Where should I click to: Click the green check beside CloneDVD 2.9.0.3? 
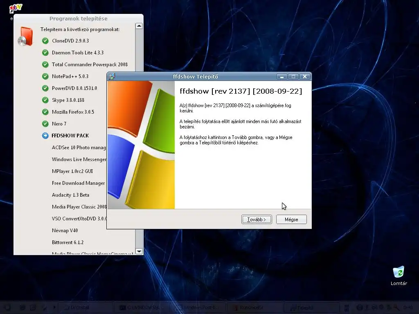(x=45, y=41)
